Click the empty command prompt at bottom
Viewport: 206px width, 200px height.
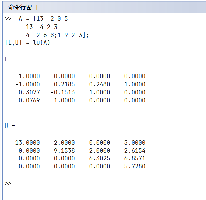[8, 183]
